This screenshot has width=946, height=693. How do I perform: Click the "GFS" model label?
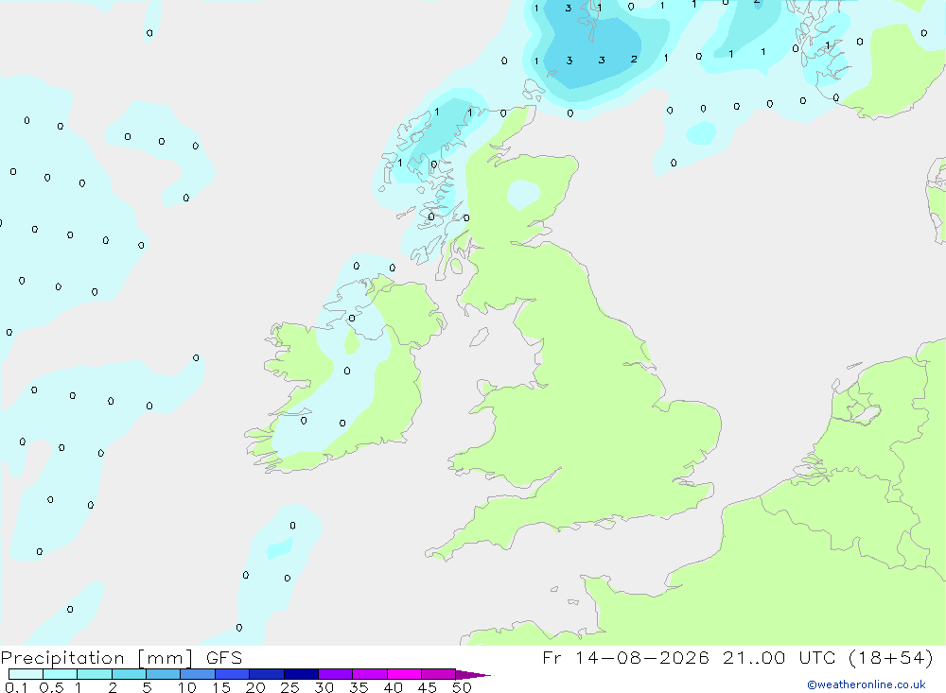(x=224, y=657)
